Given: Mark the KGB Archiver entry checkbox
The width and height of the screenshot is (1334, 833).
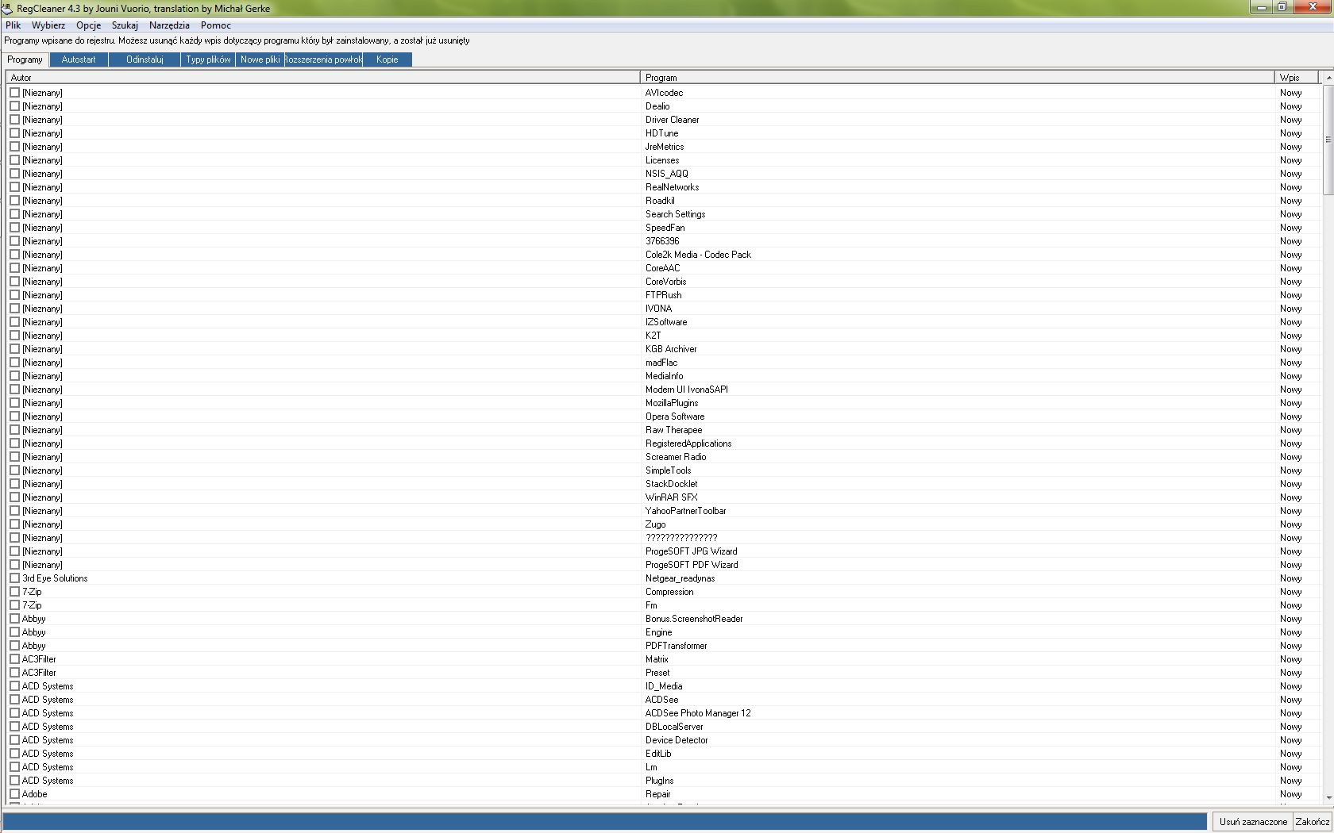Looking at the screenshot, I should [x=14, y=349].
